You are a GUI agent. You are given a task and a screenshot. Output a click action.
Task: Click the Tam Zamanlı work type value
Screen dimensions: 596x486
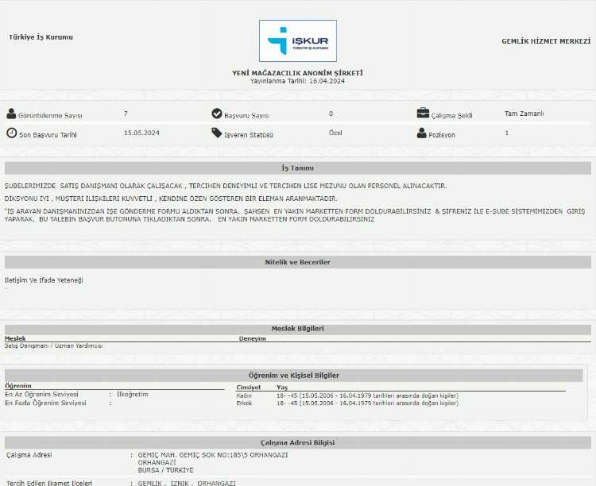tap(524, 114)
